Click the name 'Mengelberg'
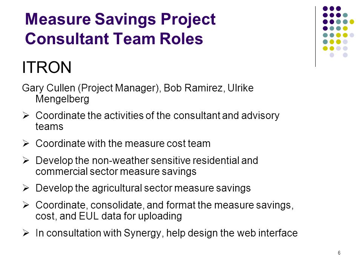 pos(62,99)
